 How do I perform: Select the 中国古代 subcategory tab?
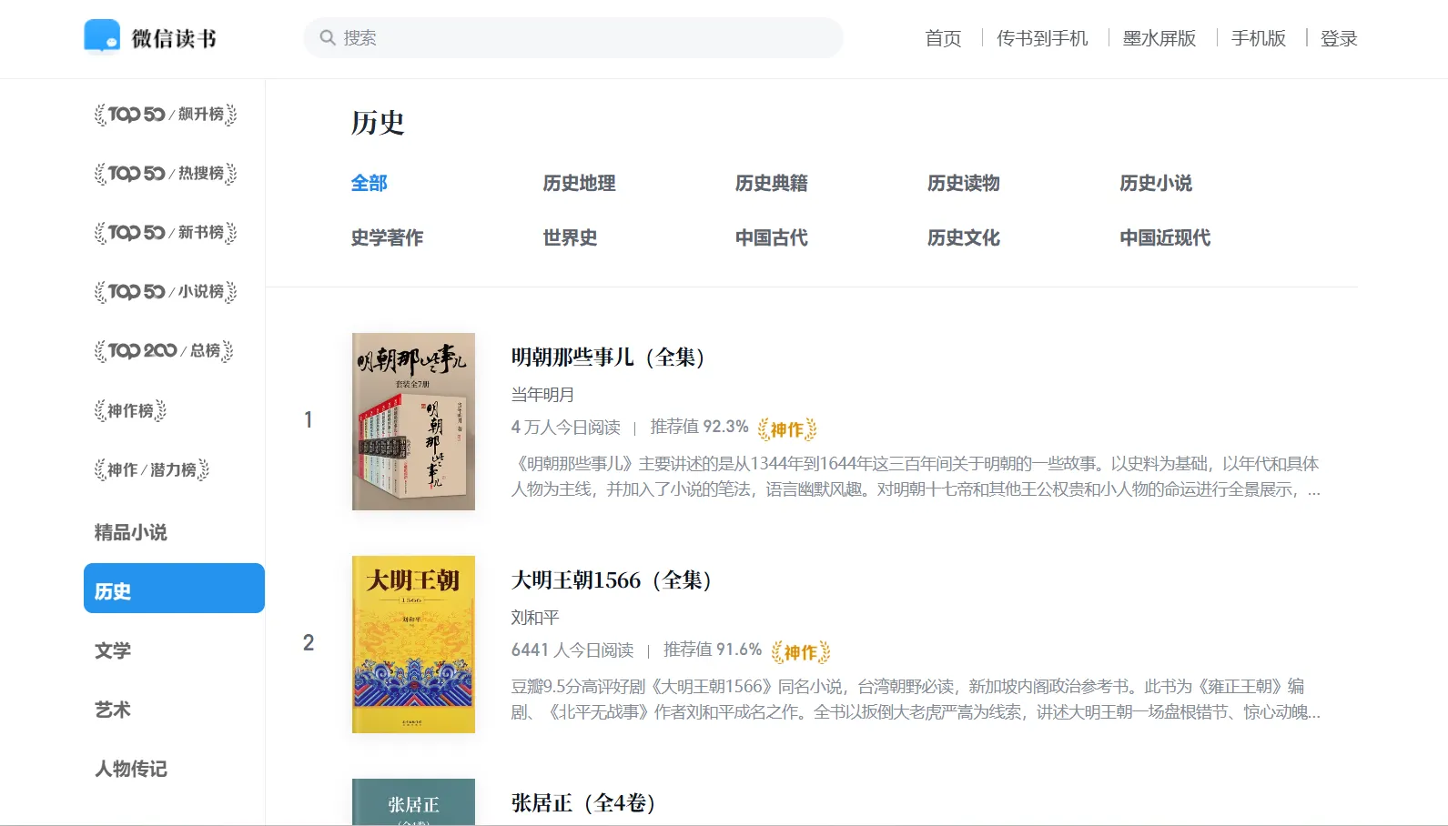point(772,237)
